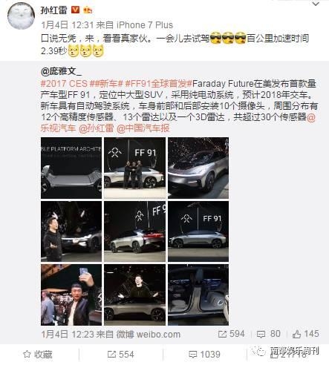Like the original post with 145 likes
329x365 pixels.
305,334
